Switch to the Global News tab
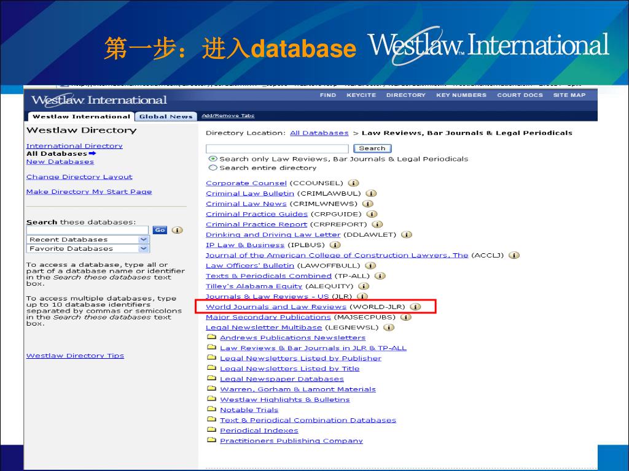The image size is (629, 471). point(166,117)
